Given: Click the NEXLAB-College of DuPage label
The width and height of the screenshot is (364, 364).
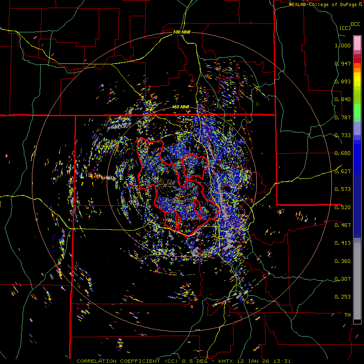Looking at the screenshot, I should (325, 4).
